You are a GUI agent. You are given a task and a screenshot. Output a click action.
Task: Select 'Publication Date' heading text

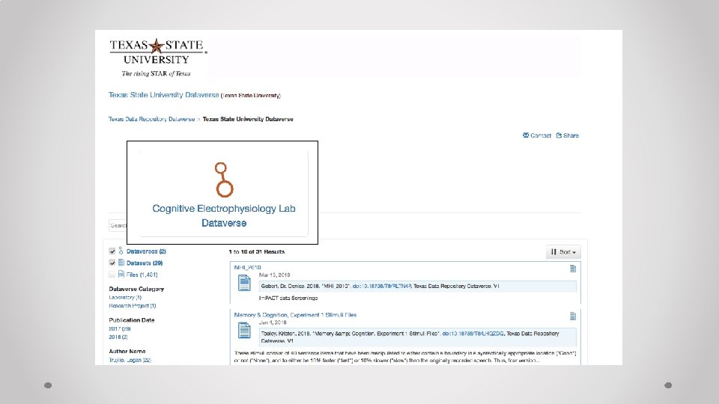pyautogui.click(x=132, y=320)
